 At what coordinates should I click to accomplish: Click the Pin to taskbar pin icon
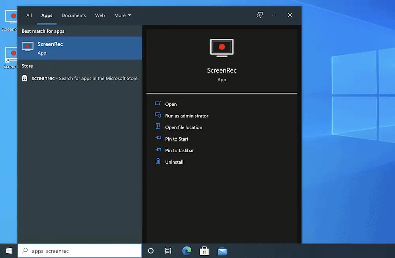158,150
